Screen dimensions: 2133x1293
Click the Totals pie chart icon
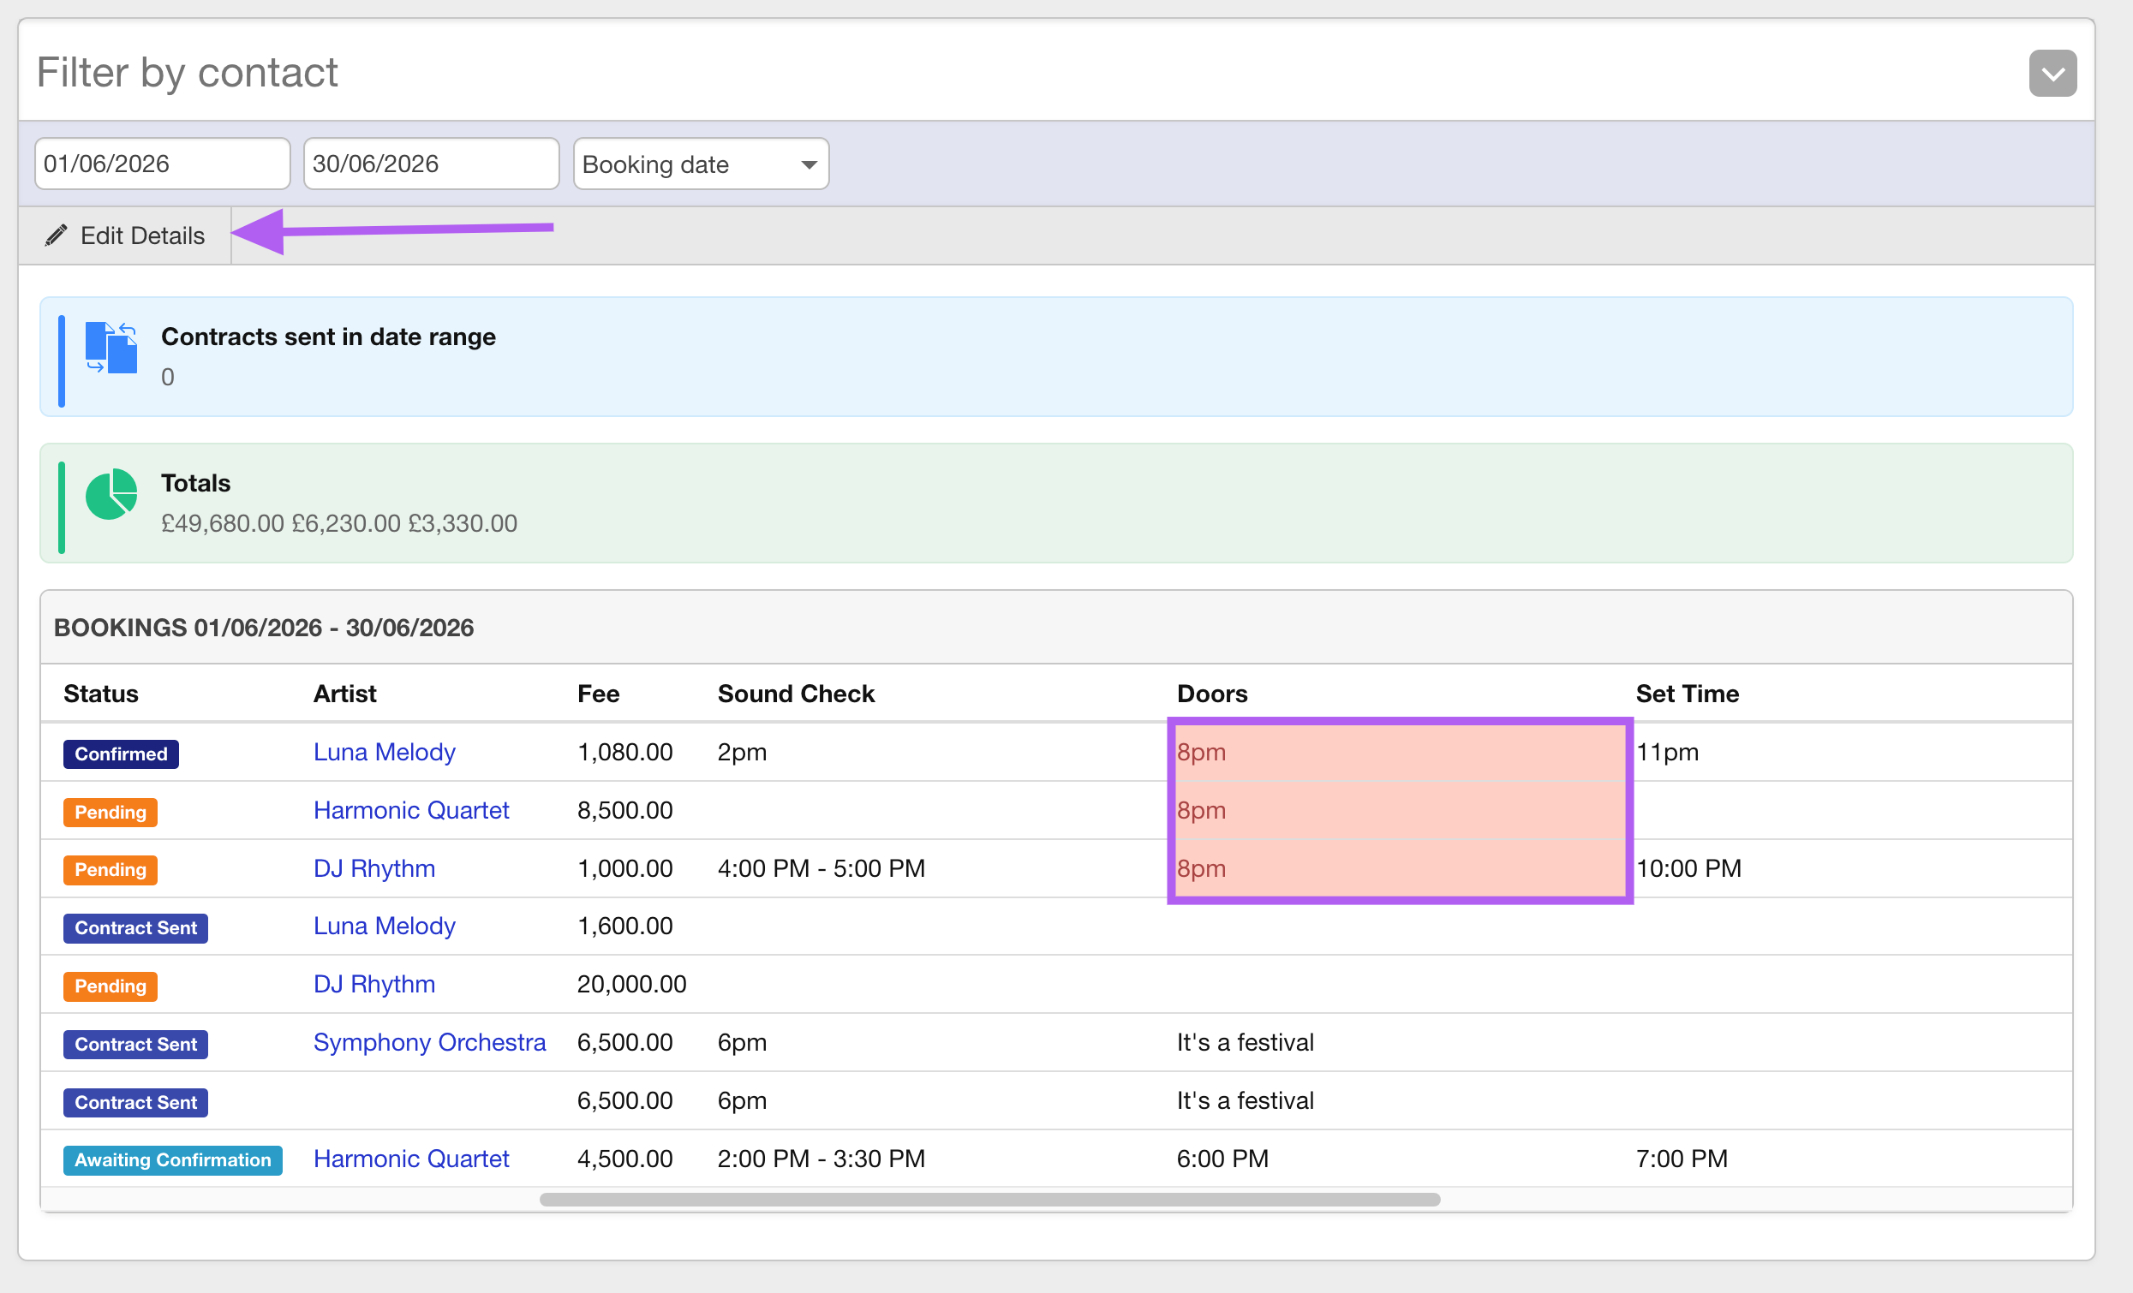(111, 494)
